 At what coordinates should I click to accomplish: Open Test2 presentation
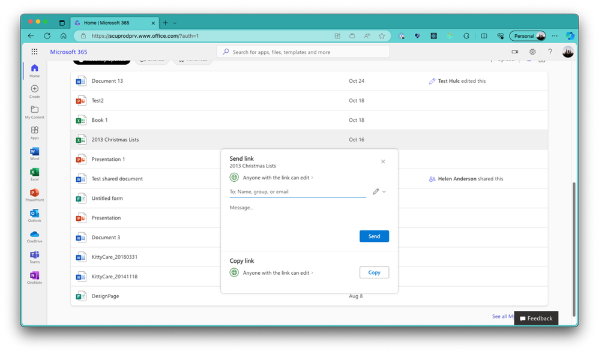(97, 100)
